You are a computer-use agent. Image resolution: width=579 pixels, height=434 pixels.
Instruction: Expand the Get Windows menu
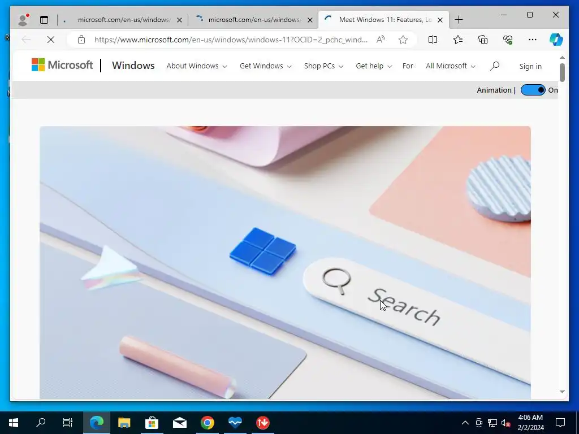tap(266, 66)
